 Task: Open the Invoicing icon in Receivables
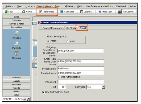[16, 33]
